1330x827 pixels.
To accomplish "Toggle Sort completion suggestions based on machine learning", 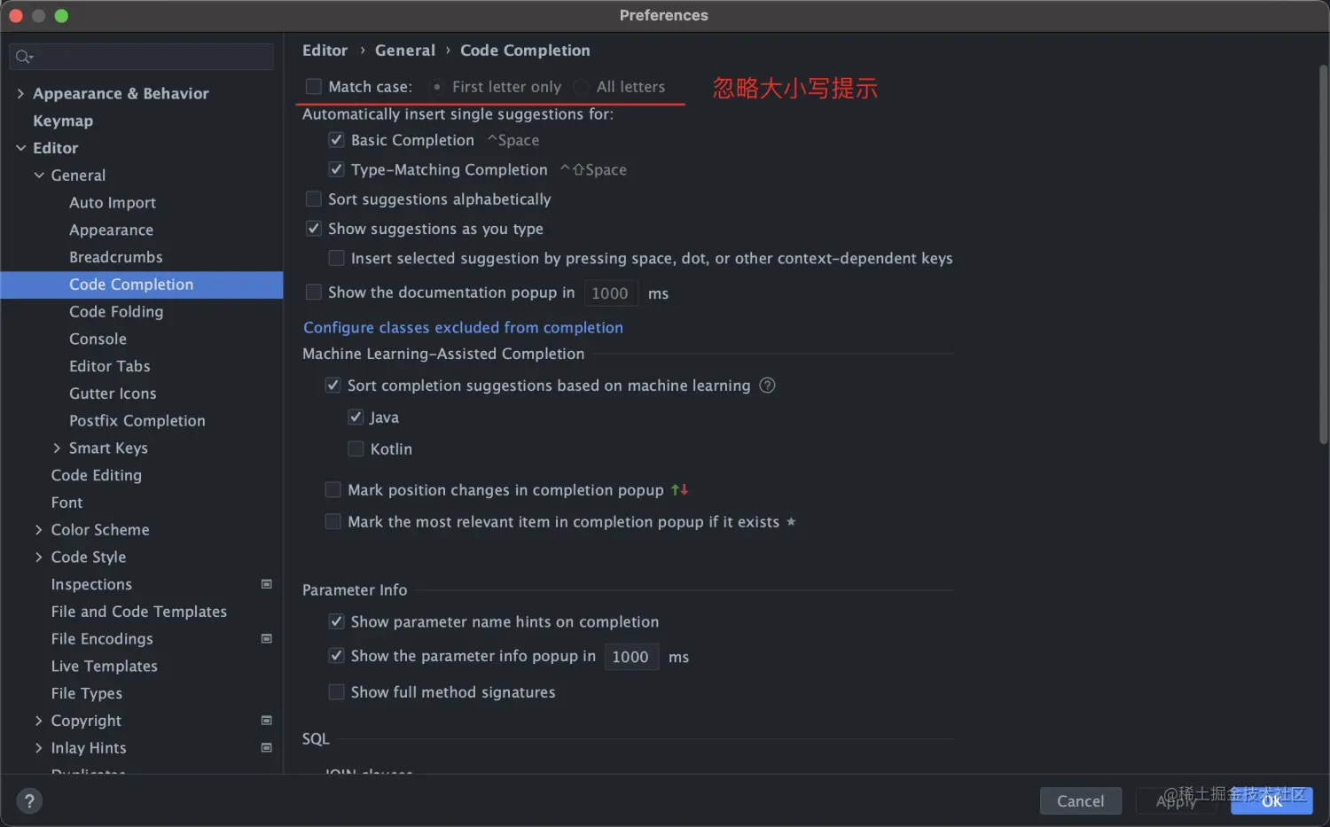I will point(333,386).
